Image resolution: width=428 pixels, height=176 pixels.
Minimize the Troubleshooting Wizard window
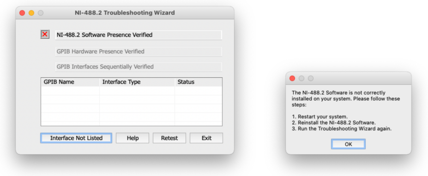click(x=31, y=13)
